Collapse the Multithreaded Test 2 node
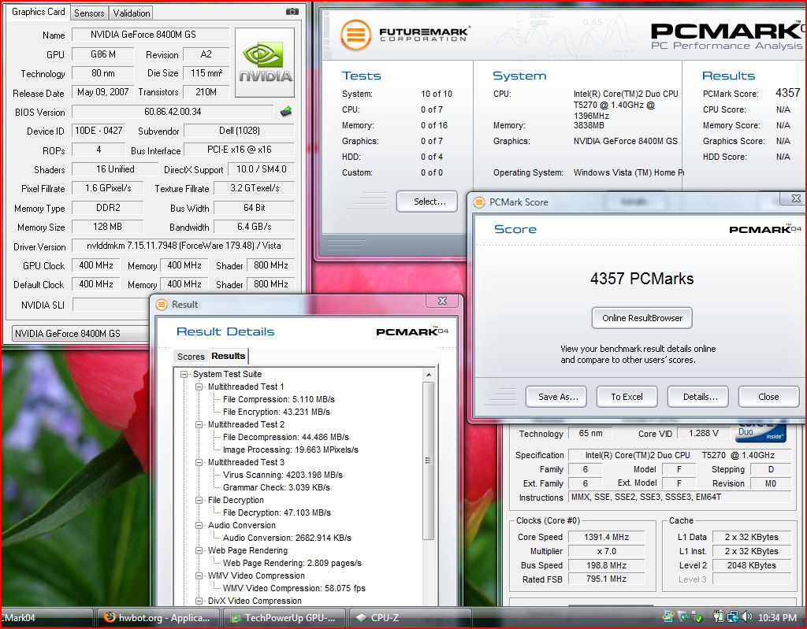 (x=199, y=425)
